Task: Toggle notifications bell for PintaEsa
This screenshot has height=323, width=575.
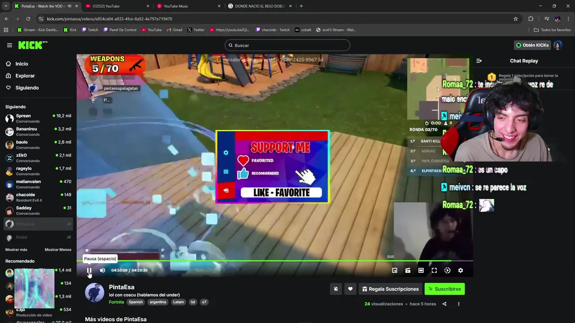Action: point(336,289)
